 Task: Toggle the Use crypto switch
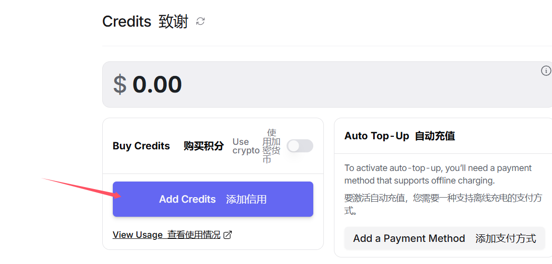(x=300, y=146)
